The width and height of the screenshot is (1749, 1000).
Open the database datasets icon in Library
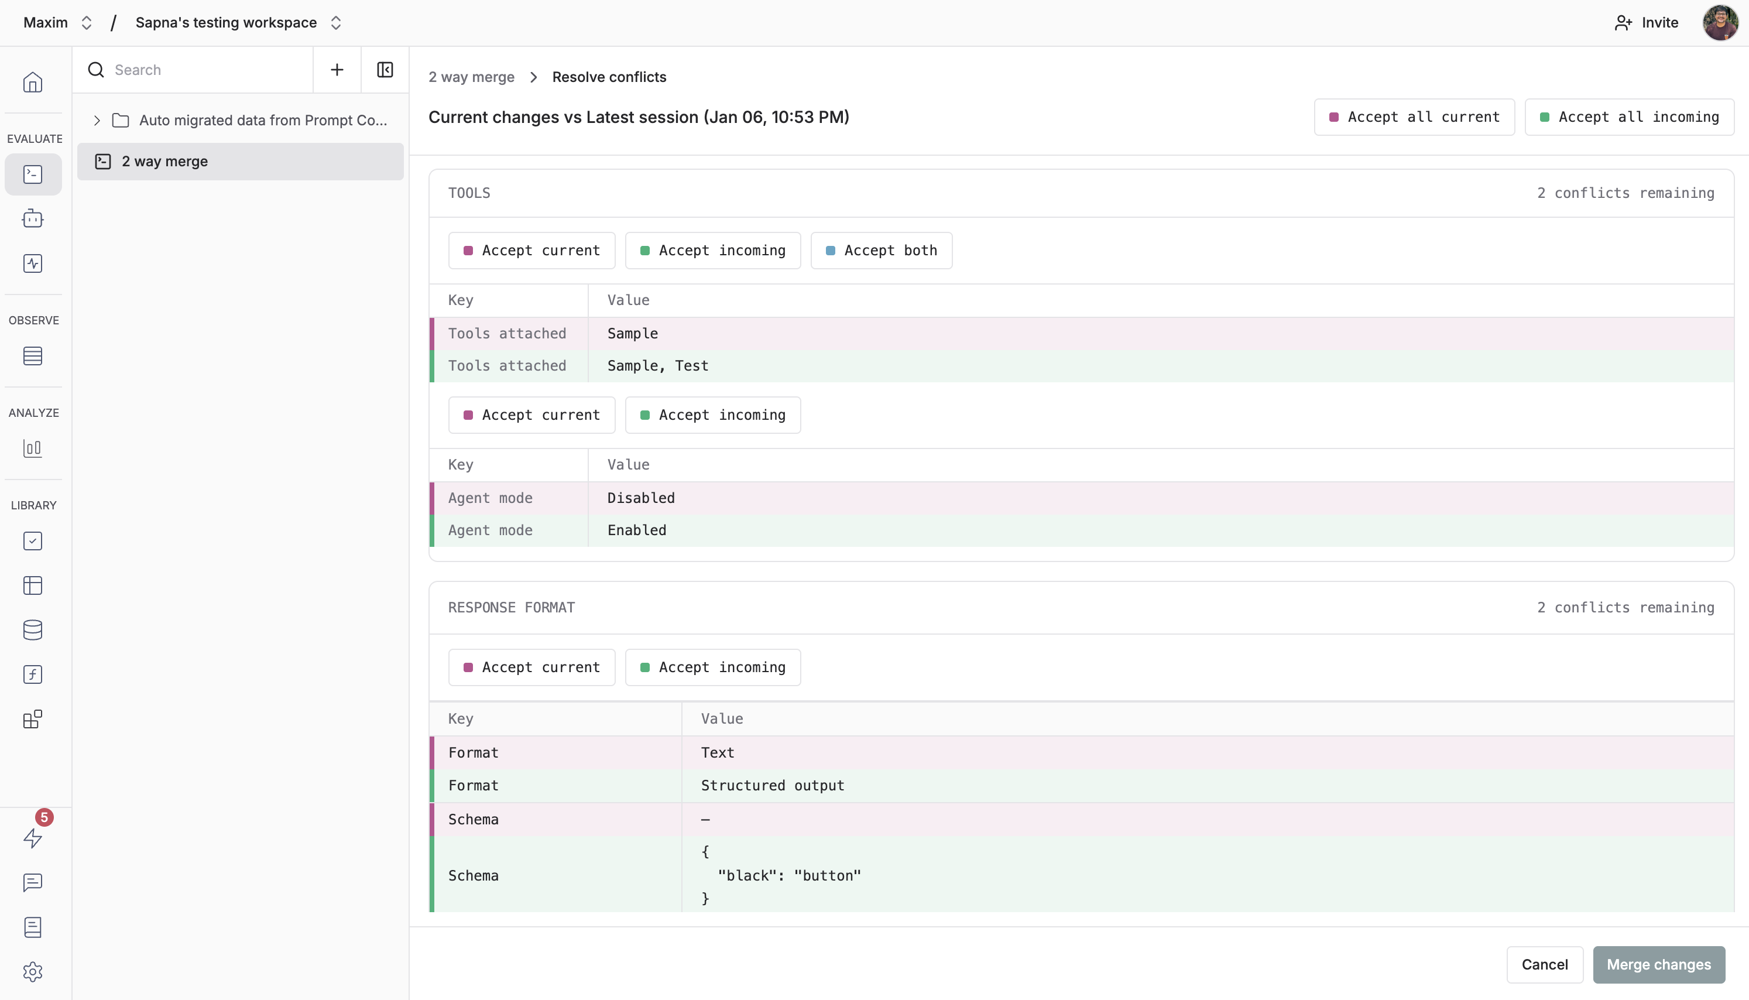32,630
